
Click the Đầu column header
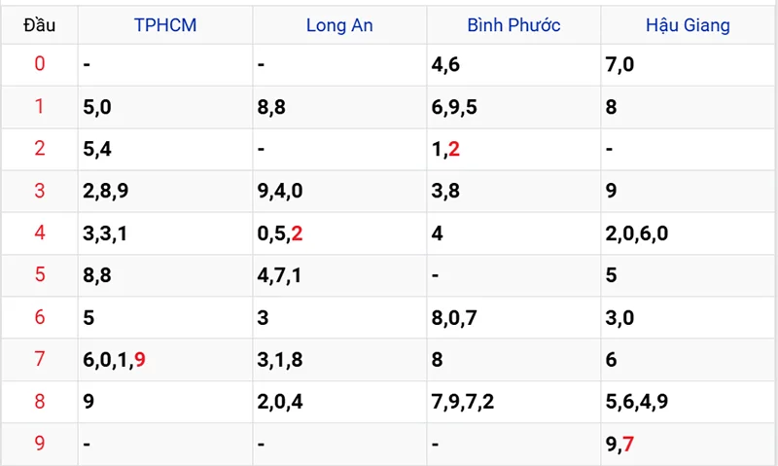[x=40, y=25]
